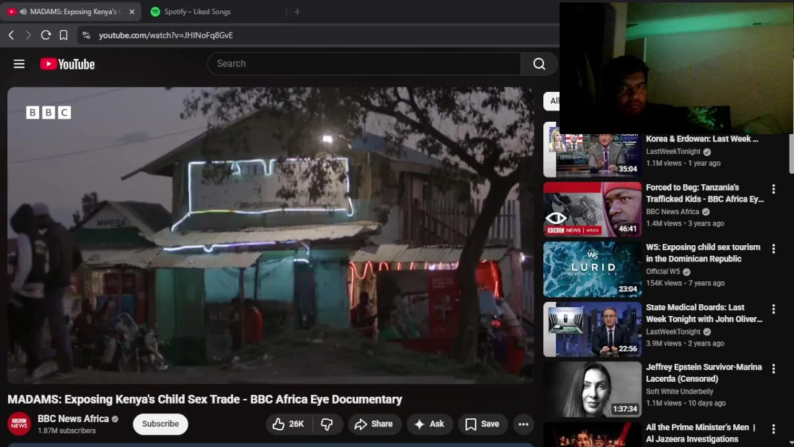Open title Forced to Beg: Tanzania's Trafficked Kids
Image resolution: width=794 pixels, height=447 pixels.
(705, 193)
